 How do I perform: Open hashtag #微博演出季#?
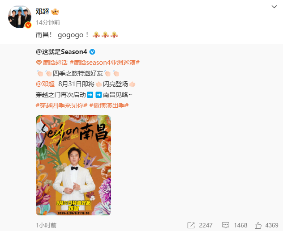point(109,105)
